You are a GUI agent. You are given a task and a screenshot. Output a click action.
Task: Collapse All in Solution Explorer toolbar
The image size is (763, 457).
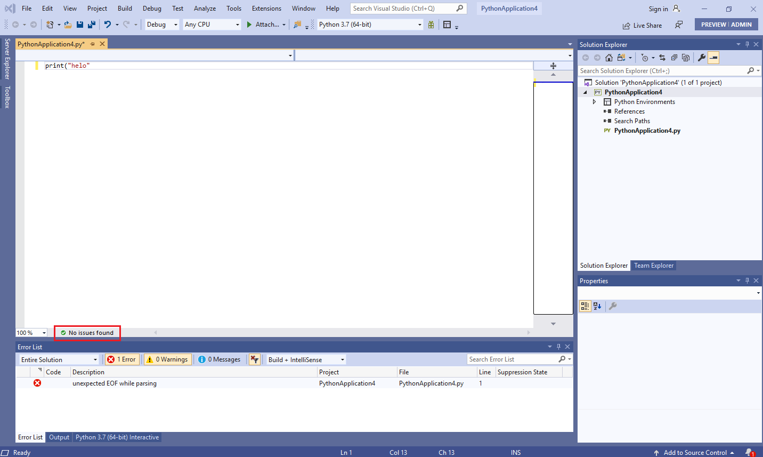[x=674, y=58]
